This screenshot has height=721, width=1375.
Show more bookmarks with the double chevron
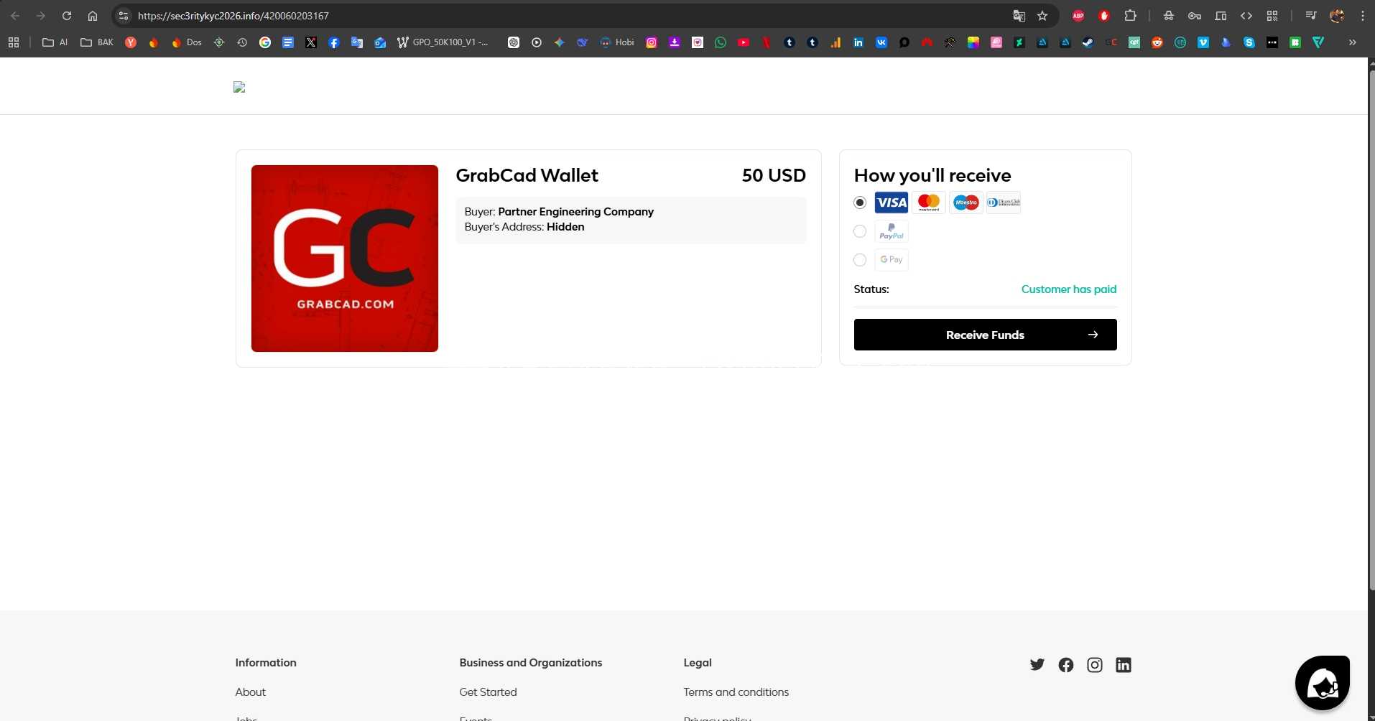coord(1353,42)
